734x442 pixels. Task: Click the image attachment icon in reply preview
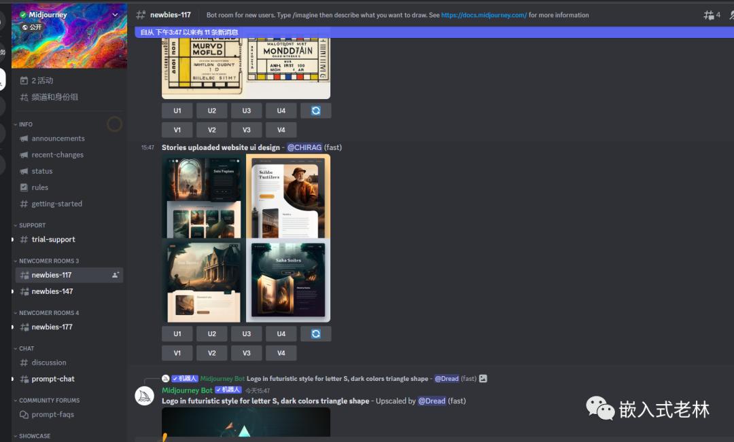coord(483,379)
